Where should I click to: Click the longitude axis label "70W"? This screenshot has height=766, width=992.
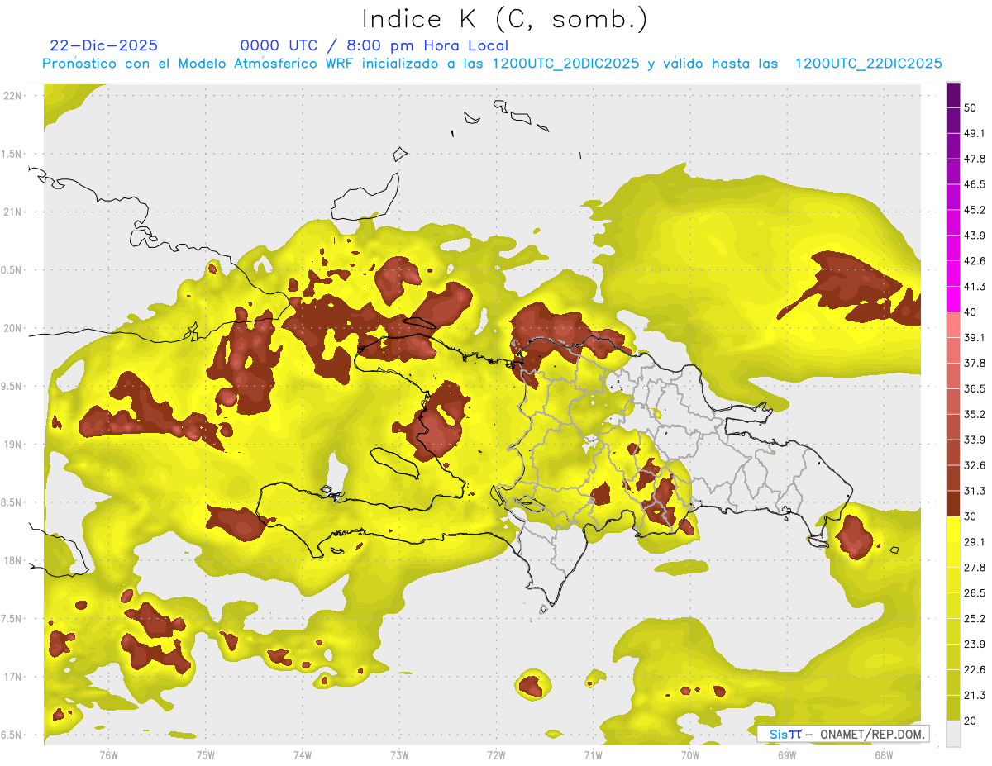(690, 755)
